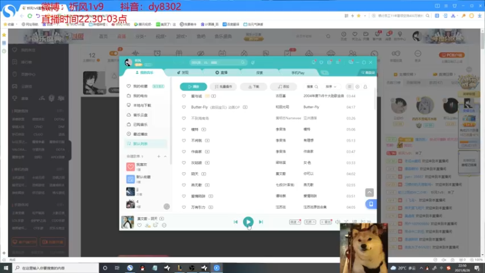The width and height of the screenshot is (485, 273).
Task: Click the 下载 button above the list
Action: tap(253, 87)
